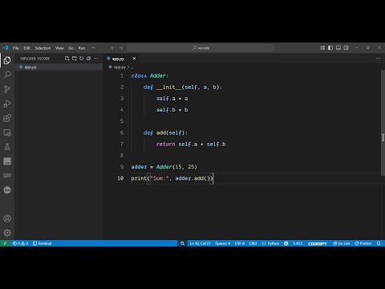385x289 pixels.
Task: Start Go Live server
Action: [x=342, y=243]
